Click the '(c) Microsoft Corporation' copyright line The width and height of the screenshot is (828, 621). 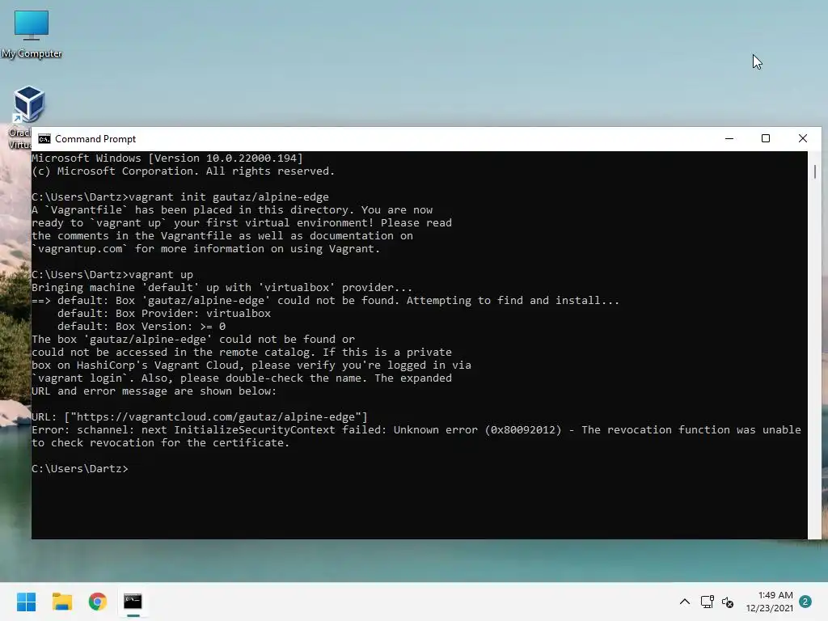(x=184, y=171)
